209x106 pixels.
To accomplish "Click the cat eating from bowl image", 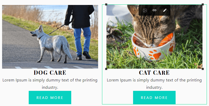I will click(x=154, y=37).
